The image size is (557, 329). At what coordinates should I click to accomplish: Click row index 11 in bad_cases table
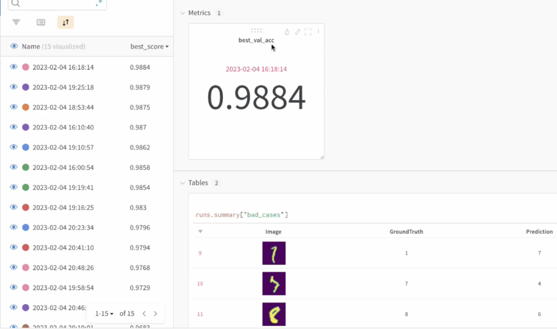point(200,315)
